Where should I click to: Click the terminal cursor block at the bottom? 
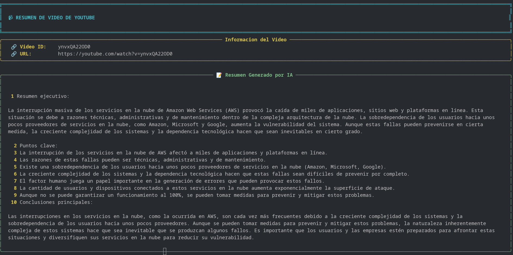pos(165,251)
